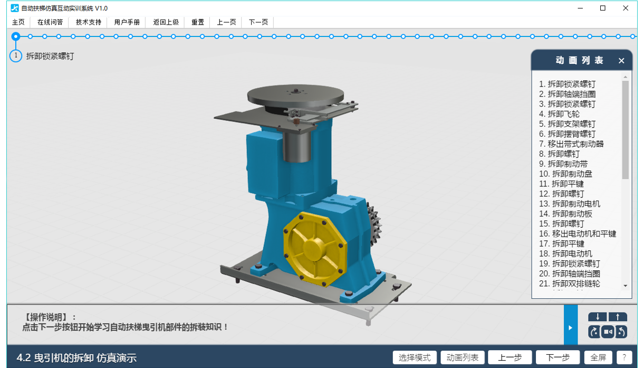Open the 用户手册 menu item

pyautogui.click(x=127, y=22)
